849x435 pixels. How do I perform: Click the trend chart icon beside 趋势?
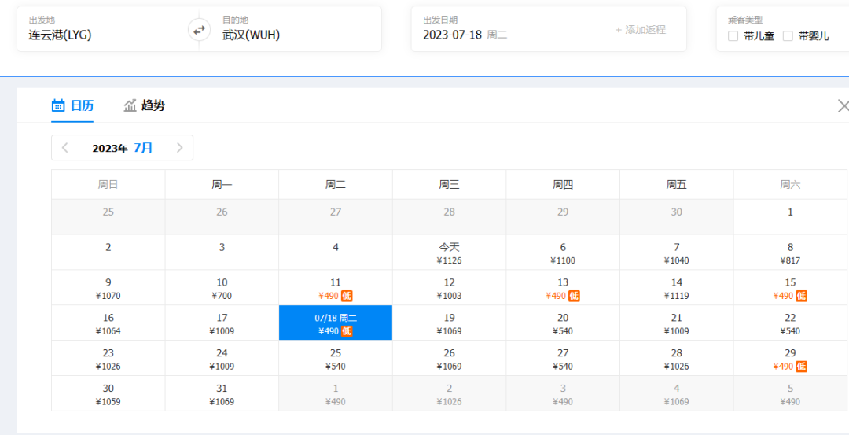[x=130, y=105]
